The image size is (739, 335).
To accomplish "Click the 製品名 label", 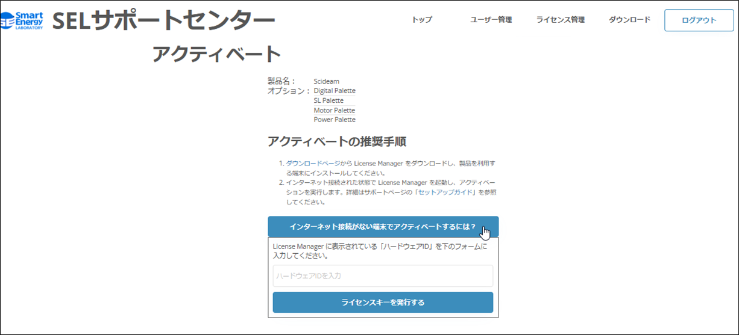I will click(281, 81).
